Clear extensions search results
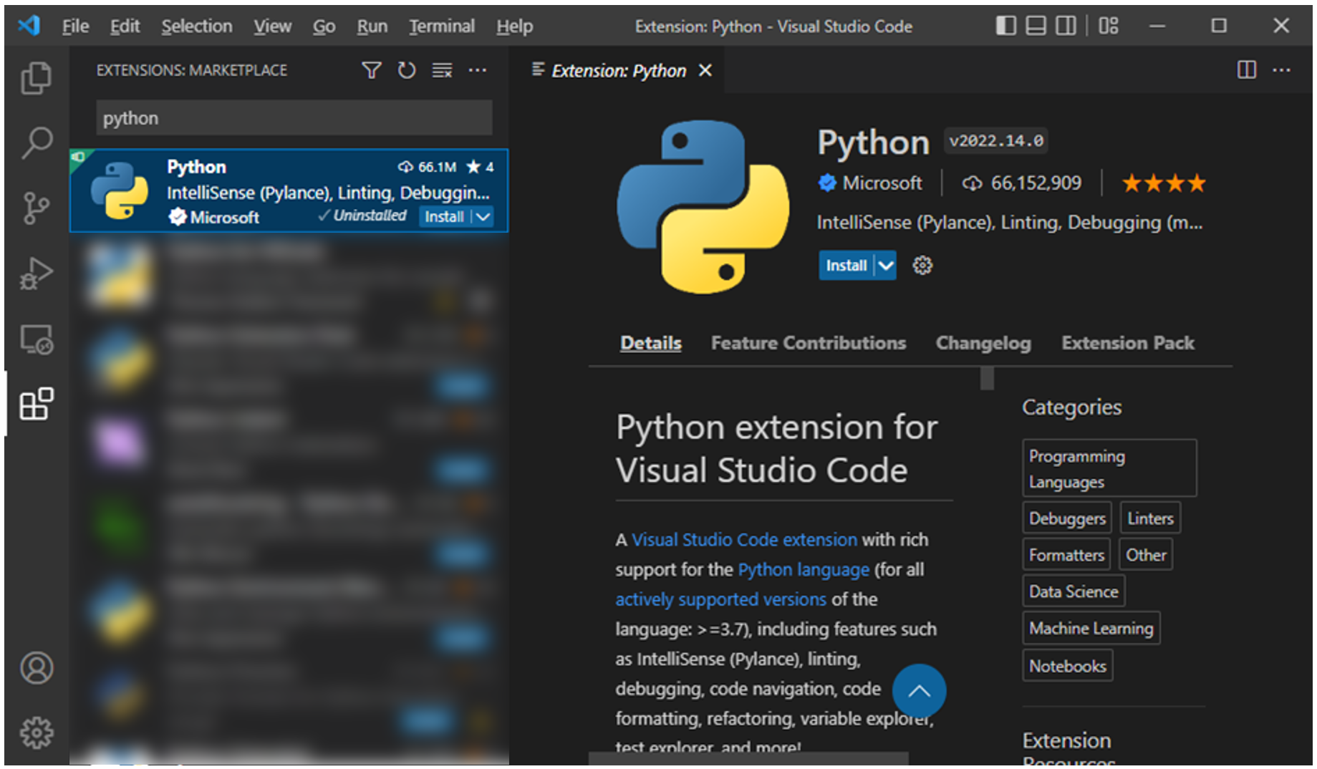 [x=442, y=70]
